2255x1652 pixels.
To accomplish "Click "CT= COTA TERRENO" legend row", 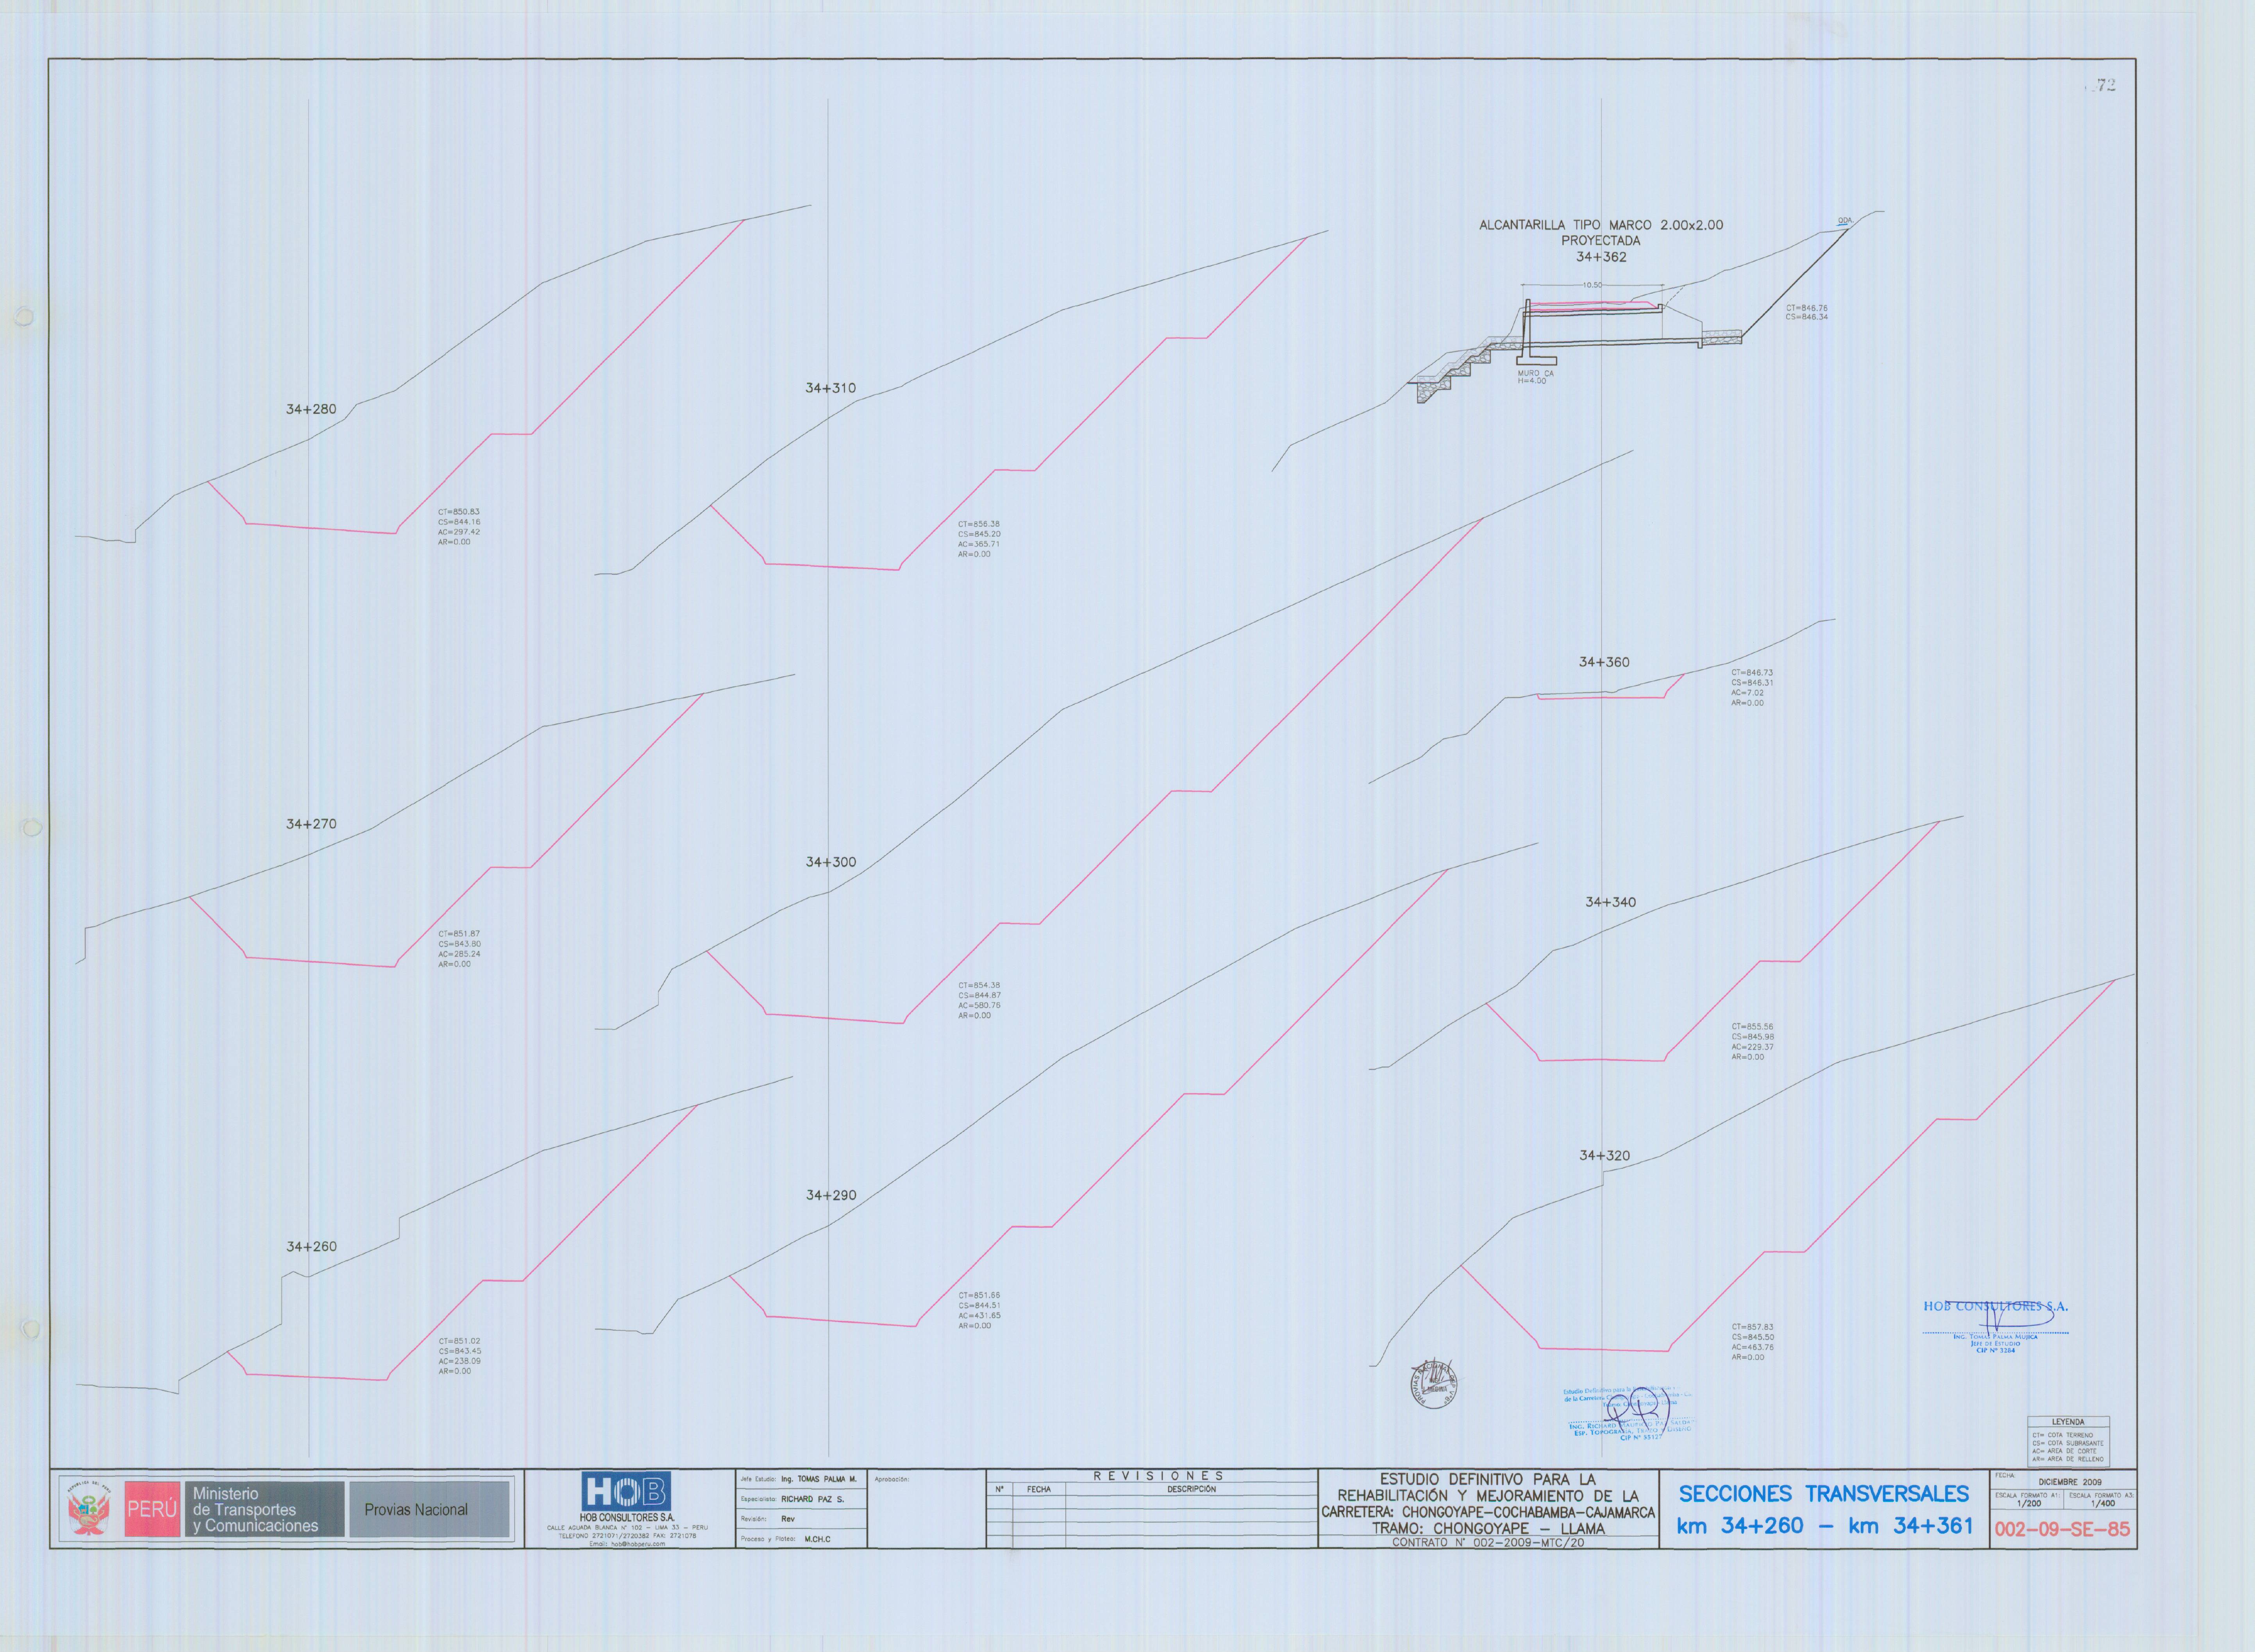I will (2062, 1435).
